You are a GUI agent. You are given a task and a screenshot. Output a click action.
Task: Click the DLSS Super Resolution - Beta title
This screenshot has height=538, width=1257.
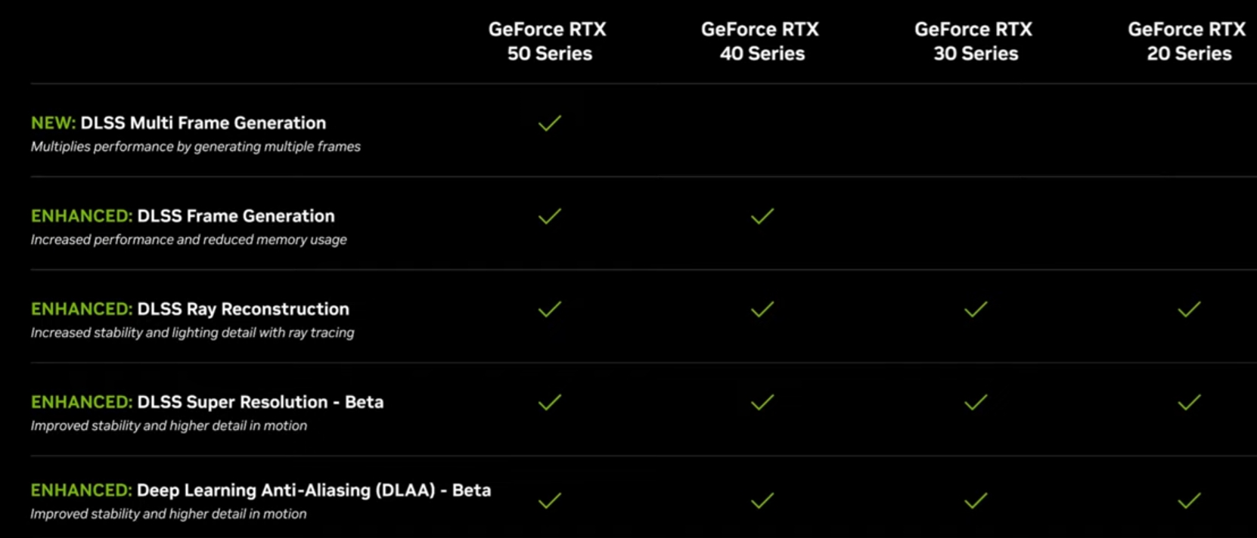coord(259,402)
